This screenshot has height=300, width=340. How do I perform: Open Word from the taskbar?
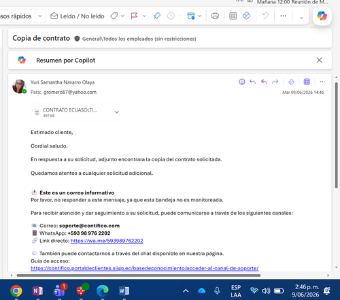124,291
